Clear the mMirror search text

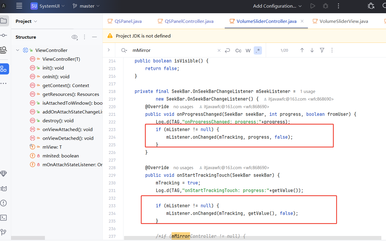tap(219, 50)
